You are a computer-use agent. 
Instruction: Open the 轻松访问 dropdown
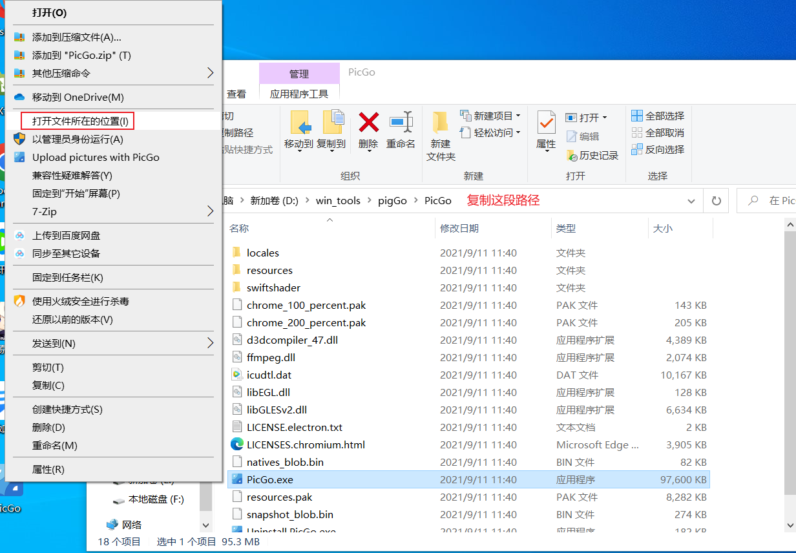tap(518, 133)
